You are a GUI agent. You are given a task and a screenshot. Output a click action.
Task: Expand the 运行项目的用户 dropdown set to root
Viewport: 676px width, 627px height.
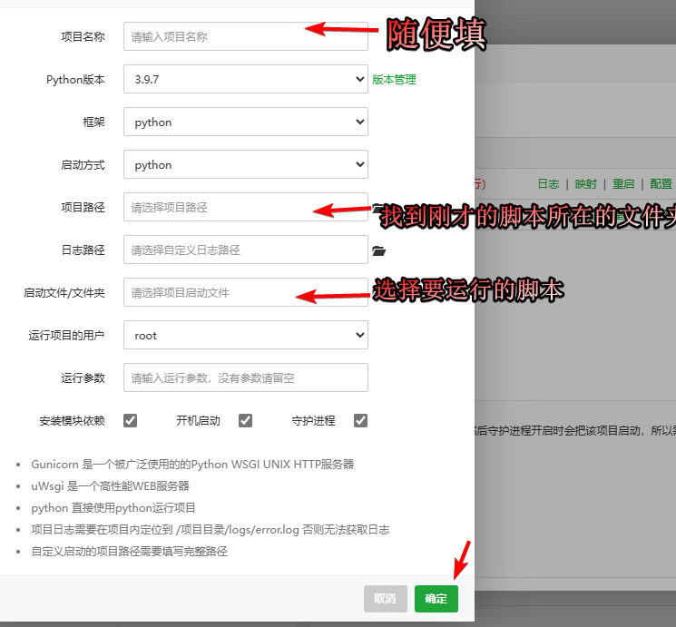(245, 336)
